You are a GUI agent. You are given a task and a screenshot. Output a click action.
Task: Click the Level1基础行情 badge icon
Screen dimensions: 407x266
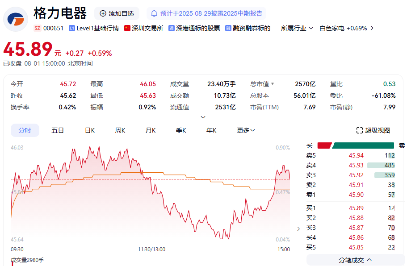pos(72,28)
